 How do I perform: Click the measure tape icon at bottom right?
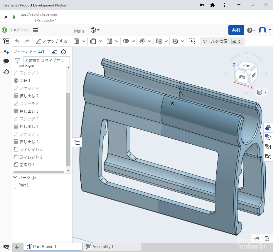click(257, 238)
